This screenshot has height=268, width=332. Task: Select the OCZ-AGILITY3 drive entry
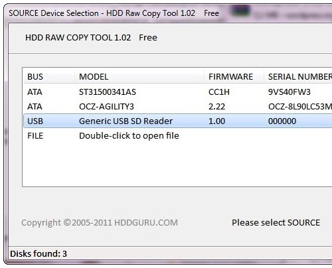tap(178, 107)
